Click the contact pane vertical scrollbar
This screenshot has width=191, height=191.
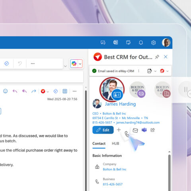[x=170, y=172]
